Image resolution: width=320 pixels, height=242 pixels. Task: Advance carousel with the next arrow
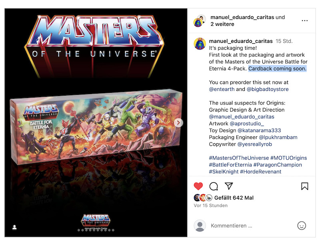(x=178, y=123)
